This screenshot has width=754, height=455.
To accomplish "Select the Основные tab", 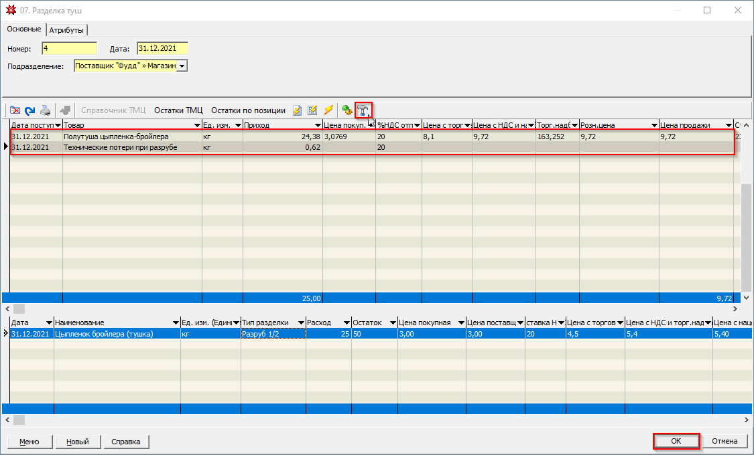I will [x=24, y=29].
